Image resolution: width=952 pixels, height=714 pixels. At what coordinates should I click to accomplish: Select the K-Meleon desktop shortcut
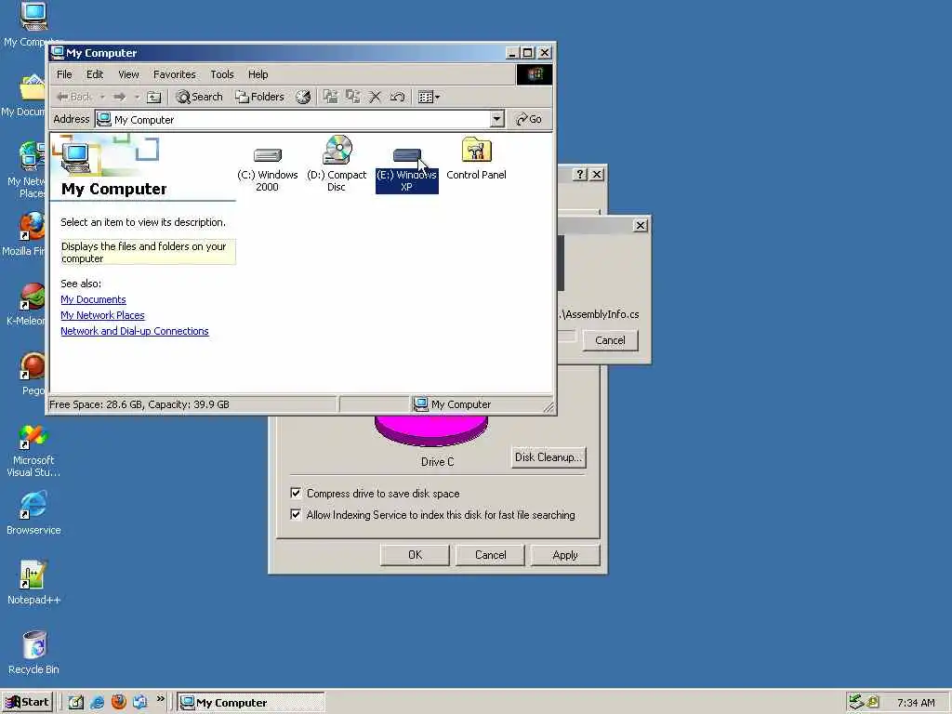24,305
